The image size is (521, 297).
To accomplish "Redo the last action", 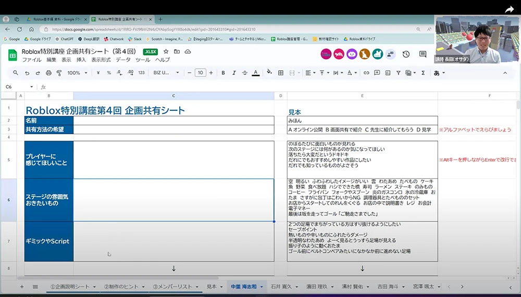I will [x=38, y=73].
